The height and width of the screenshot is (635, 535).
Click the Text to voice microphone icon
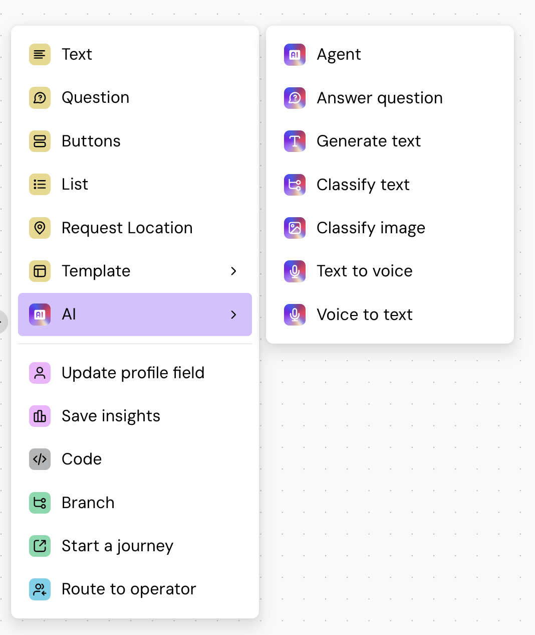click(x=295, y=271)
